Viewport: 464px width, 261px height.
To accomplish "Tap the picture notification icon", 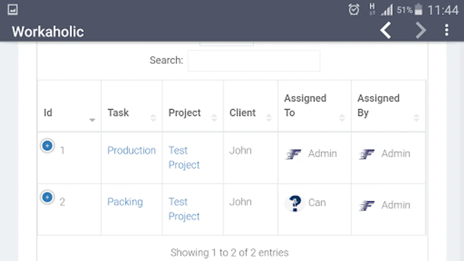I will click(12, 10).
